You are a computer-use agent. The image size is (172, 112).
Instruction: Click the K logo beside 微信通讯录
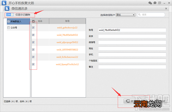click(x=7, y=8)
